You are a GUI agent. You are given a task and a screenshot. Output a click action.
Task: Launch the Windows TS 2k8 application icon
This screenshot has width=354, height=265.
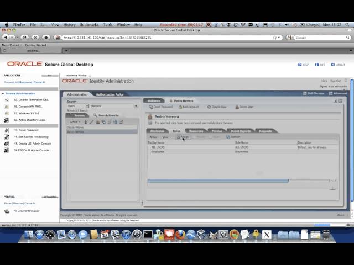(x=6, y=113)
